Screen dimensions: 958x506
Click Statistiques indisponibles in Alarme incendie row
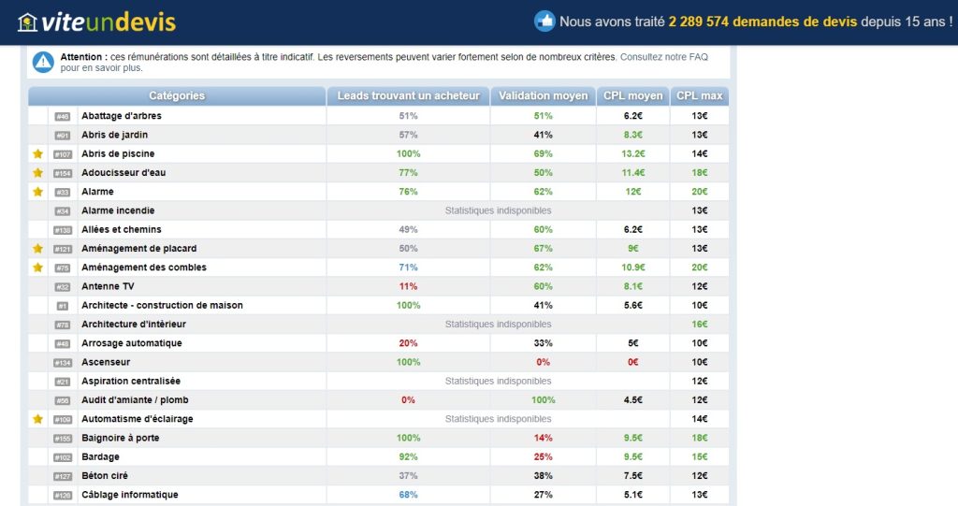498,210
